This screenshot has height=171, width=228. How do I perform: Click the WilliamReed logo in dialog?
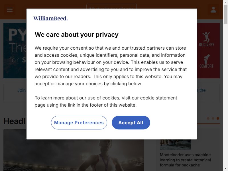click(x=50, y=18)
